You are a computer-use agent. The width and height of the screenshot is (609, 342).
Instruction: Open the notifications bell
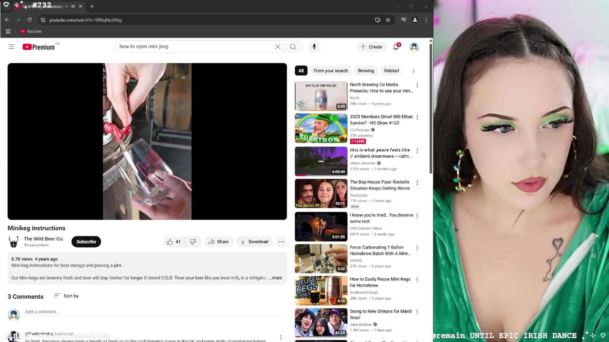(x=396, y=47)
